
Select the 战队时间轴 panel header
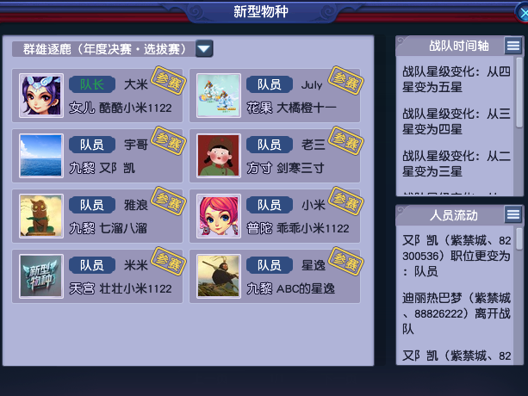pos(459,46)
